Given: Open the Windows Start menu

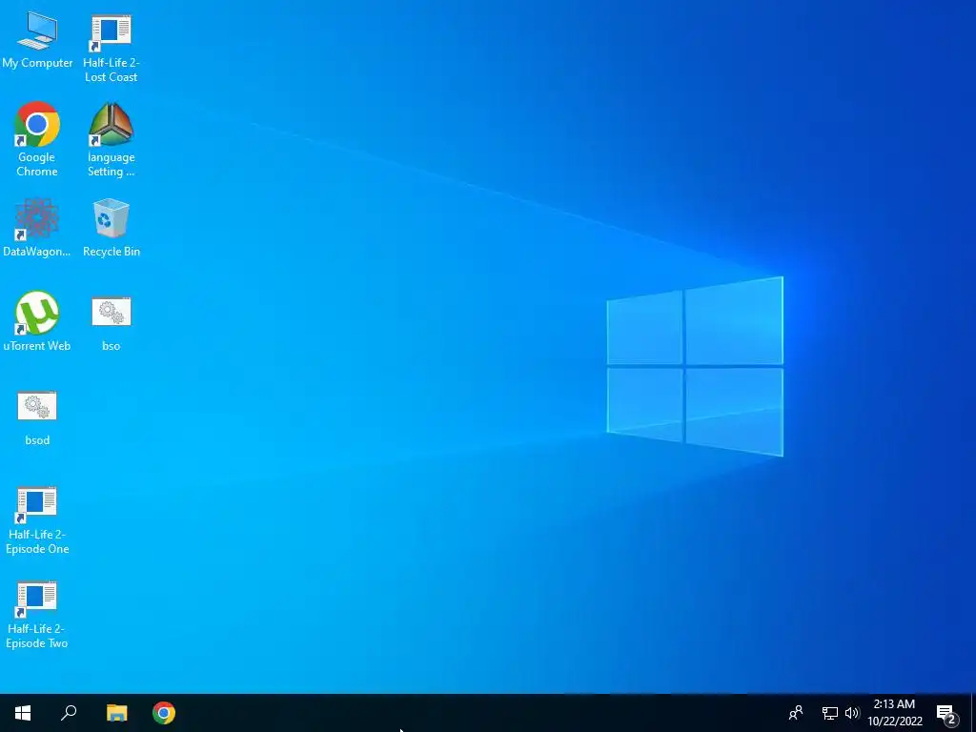Looking at the screenshot, I should click(x=23, y=713).
